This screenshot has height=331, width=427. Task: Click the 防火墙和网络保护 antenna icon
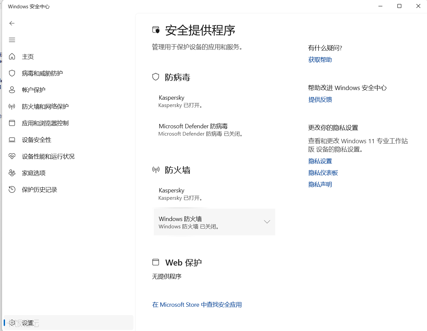(x=12, y=106)
